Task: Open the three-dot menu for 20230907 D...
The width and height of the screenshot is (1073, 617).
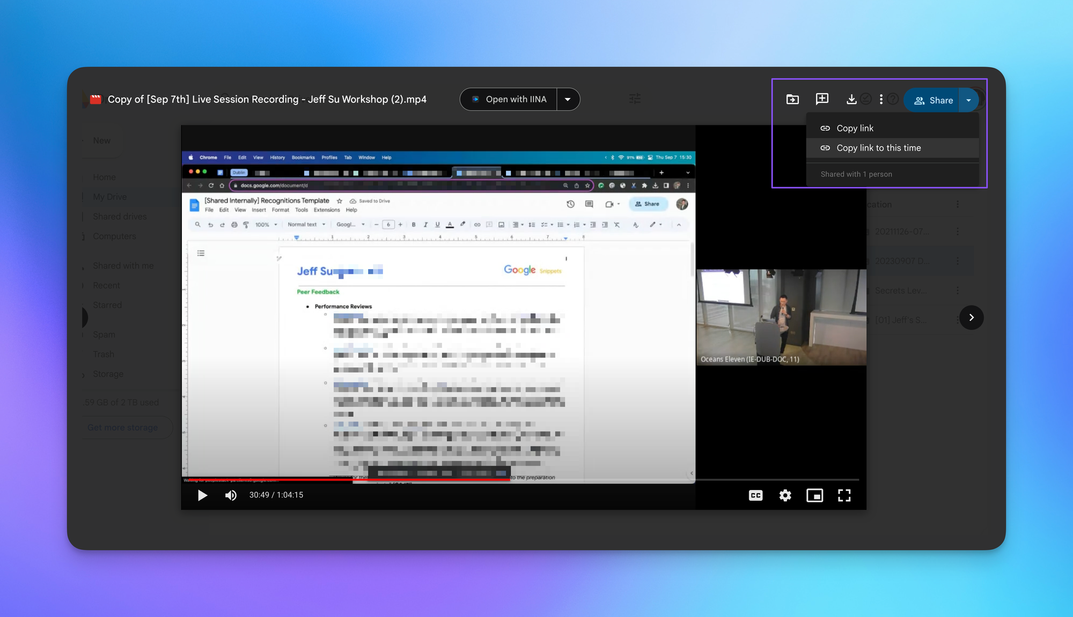Action: click(958, 261)
